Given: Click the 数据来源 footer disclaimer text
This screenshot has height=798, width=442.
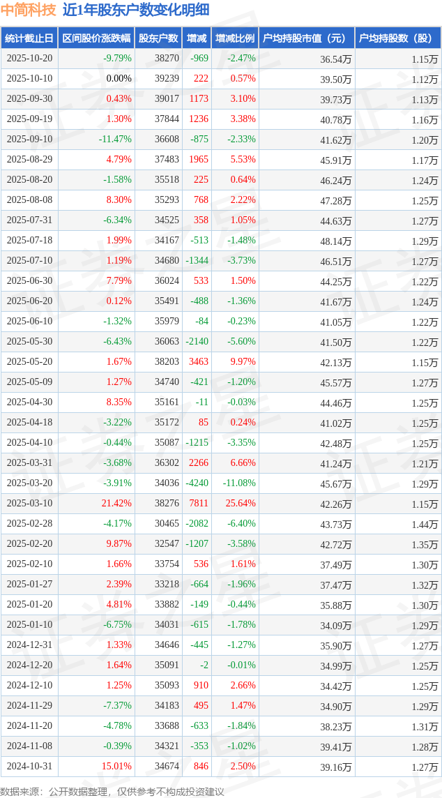Looking at the screenshot, I should pyautogui.click(x=112, y=792).
